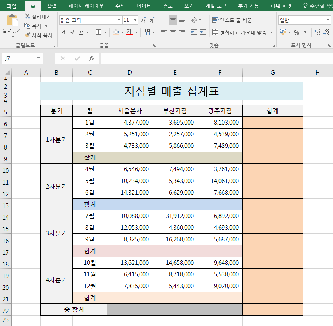
Task: Click Cut (잘라내기) scissors icon
Action: click(x=27, y=17)
